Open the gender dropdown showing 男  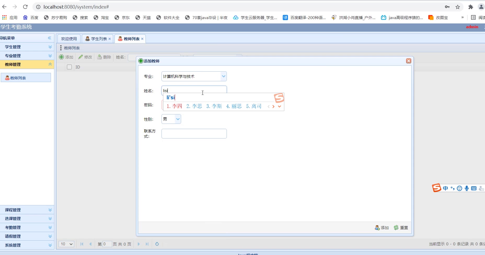[178, 119]
